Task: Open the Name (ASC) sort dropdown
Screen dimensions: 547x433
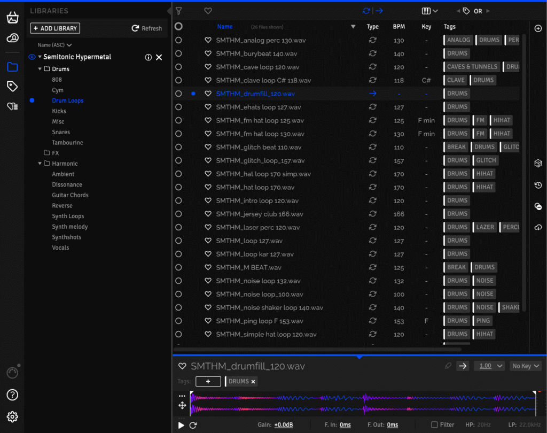Action: pyautogui.click(x=54, y=45)
